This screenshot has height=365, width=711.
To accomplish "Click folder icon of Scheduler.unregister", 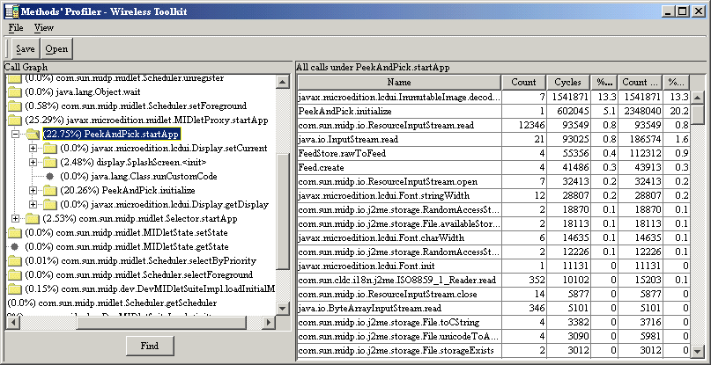I will [15, 79].
